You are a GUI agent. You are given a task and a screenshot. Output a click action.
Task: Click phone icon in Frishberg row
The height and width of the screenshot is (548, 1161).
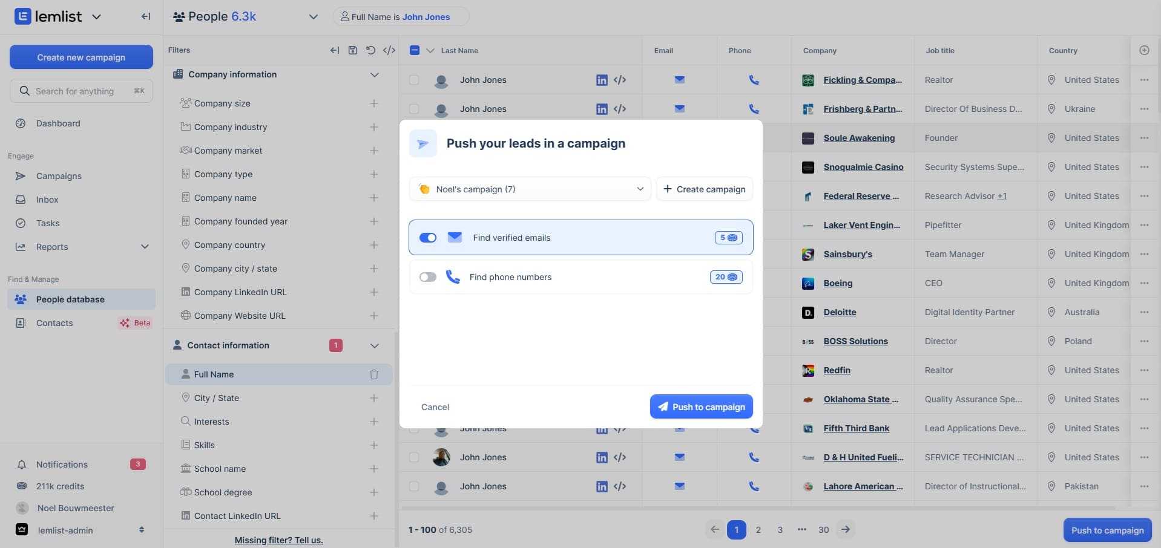point(754,109)
